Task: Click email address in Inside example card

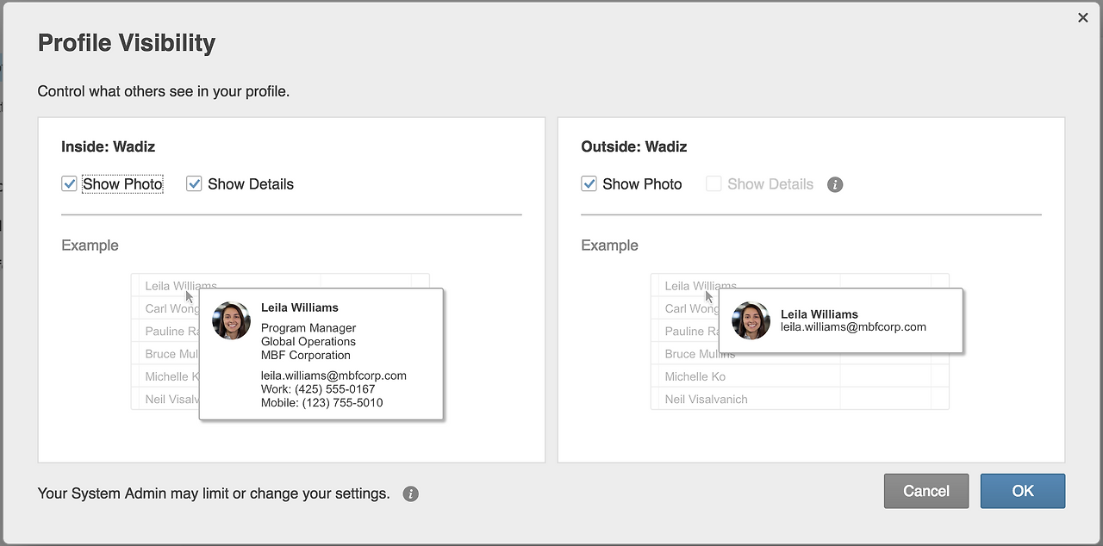Action: coord(333,375)
